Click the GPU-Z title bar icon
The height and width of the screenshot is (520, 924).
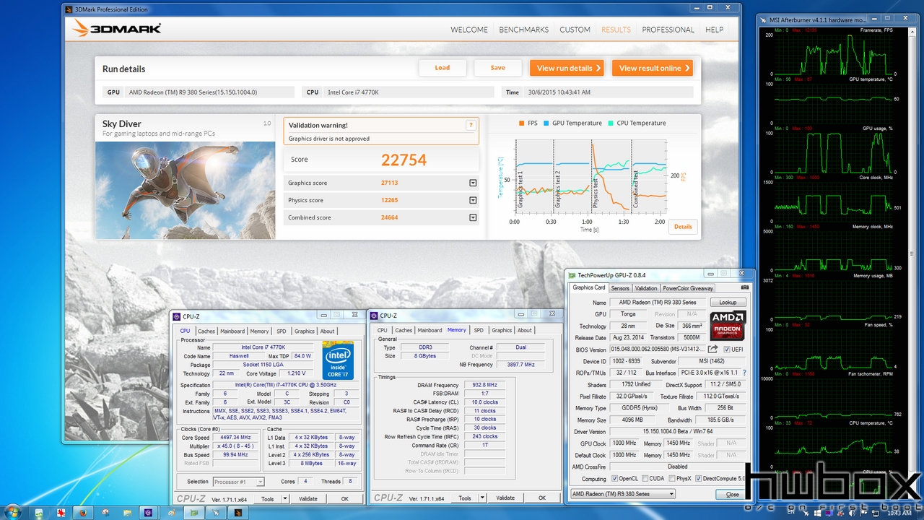(x=572, y=274)
